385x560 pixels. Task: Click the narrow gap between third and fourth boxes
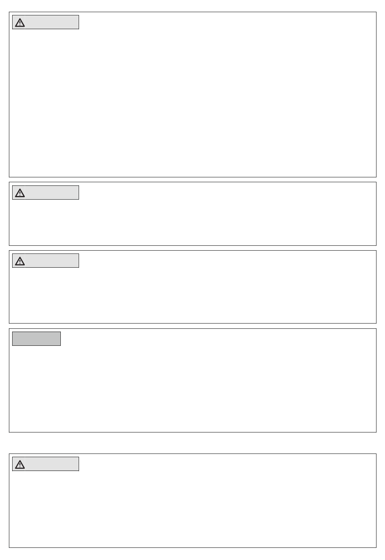click(192, 326)
